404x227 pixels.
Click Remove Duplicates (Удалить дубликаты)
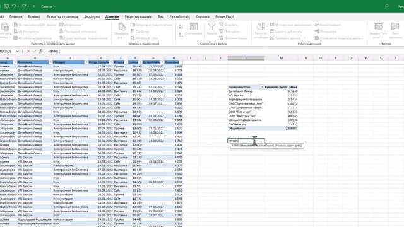(286, 32)
